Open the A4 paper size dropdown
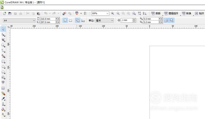 coord(34,21)
